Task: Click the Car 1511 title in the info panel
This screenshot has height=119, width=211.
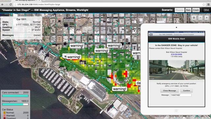Action: (x=21, y=19)
